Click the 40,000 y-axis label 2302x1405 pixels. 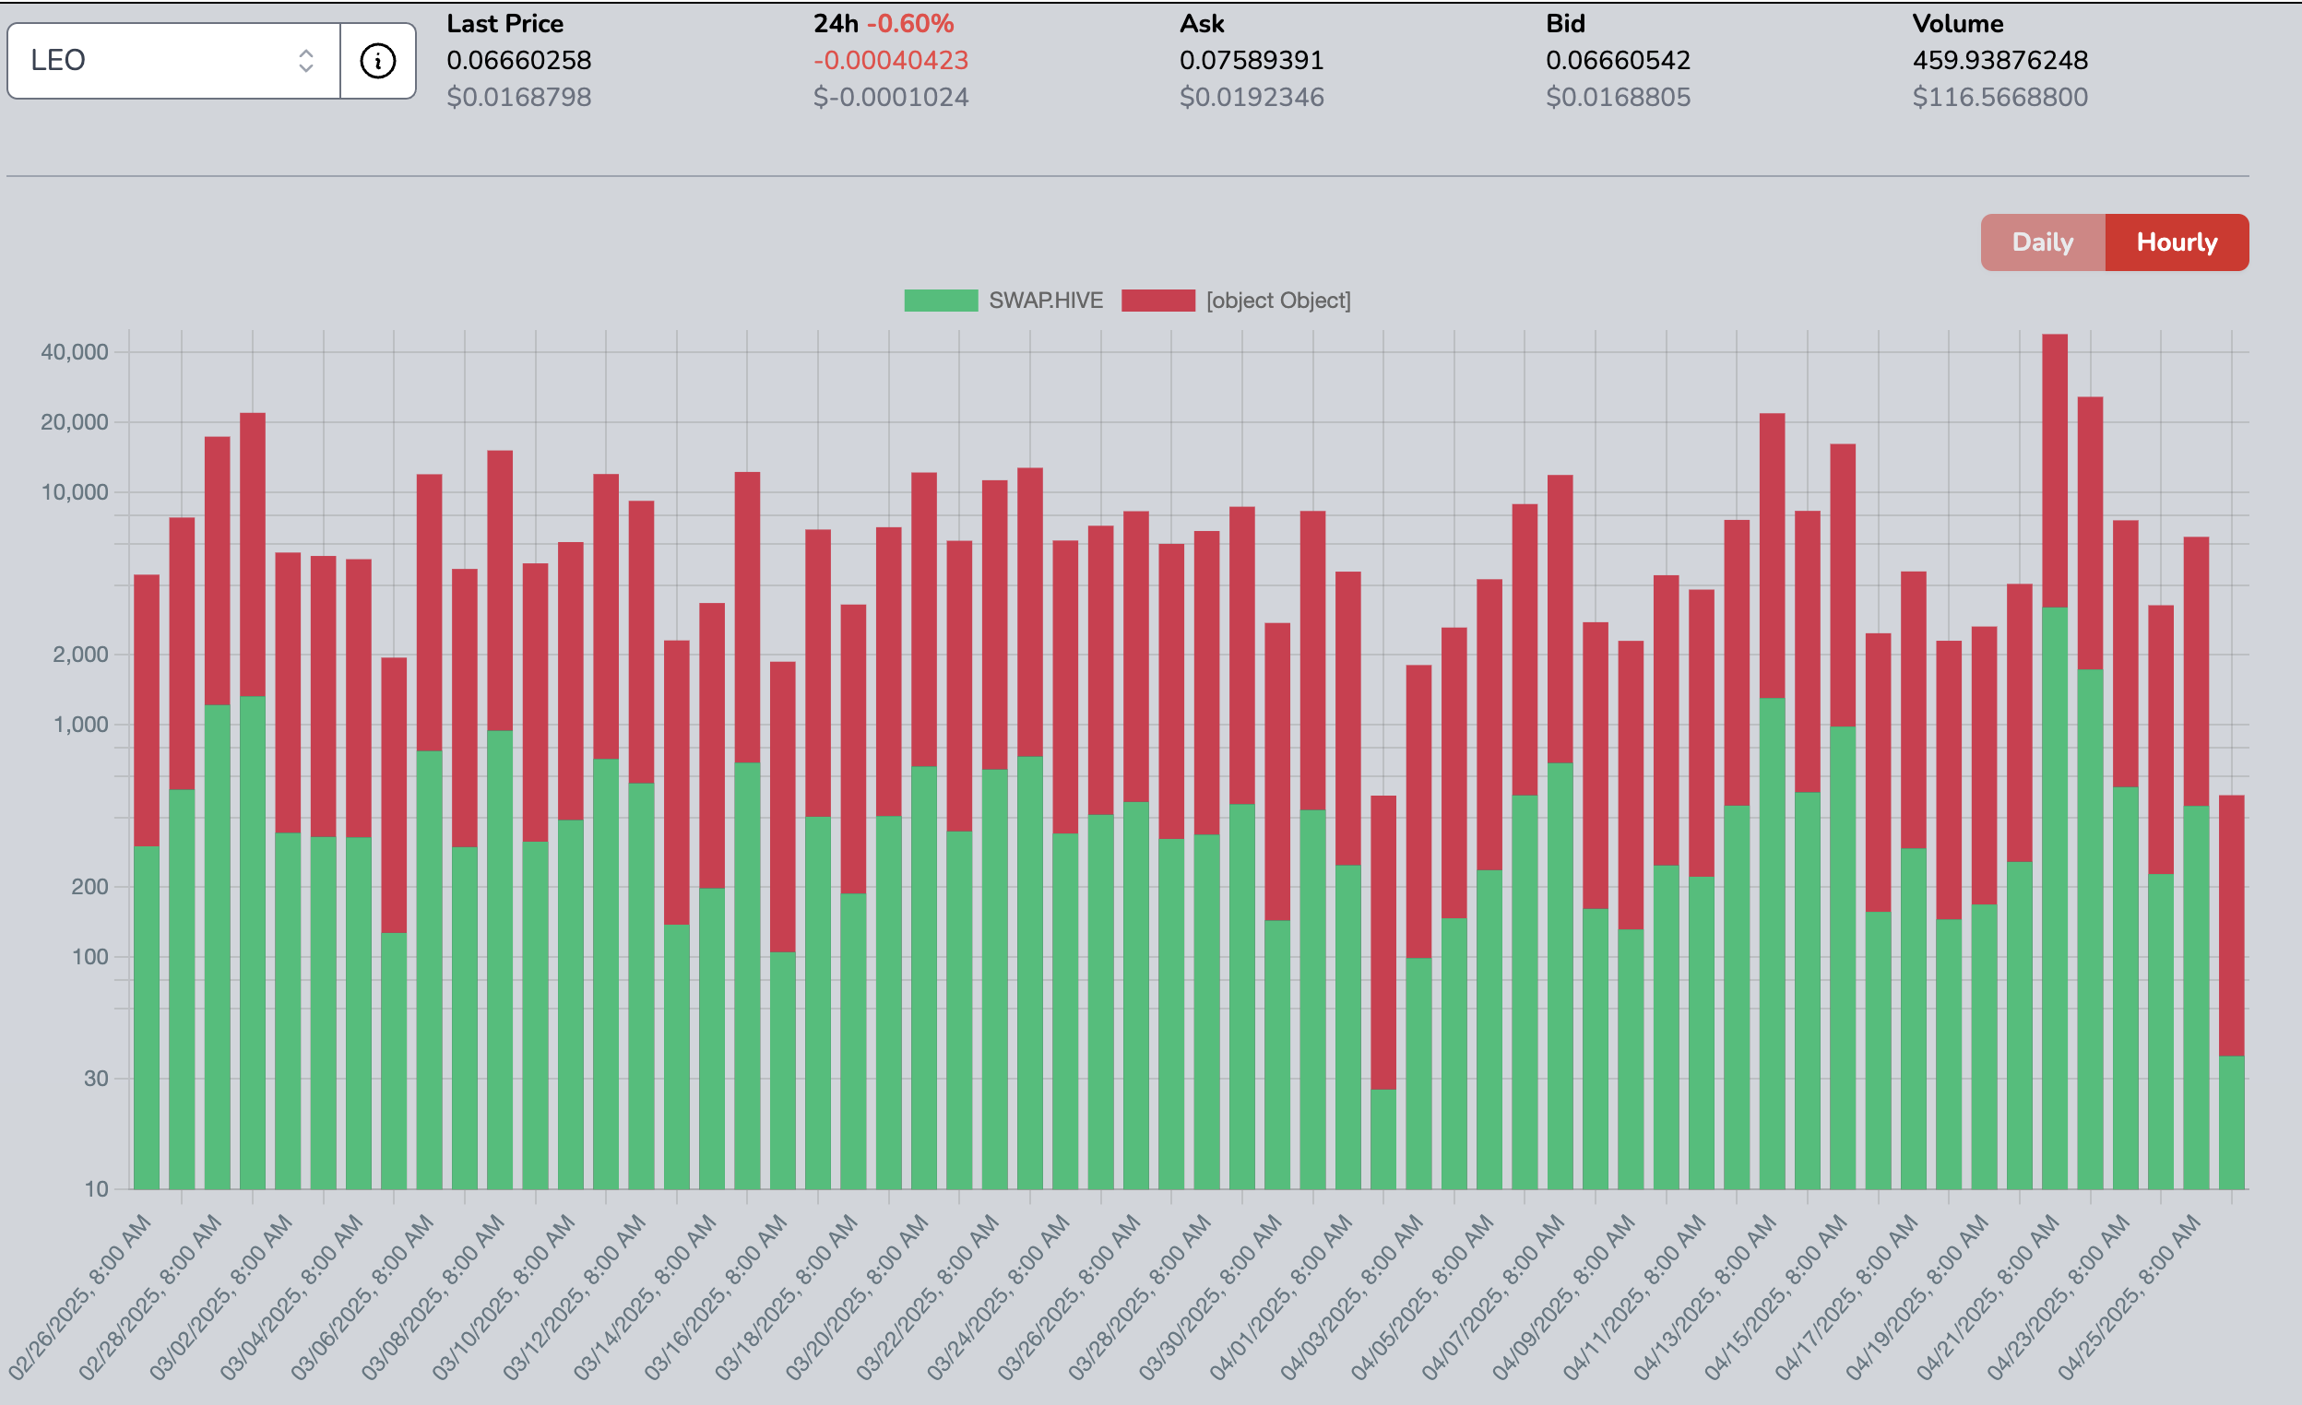[75, 352]
